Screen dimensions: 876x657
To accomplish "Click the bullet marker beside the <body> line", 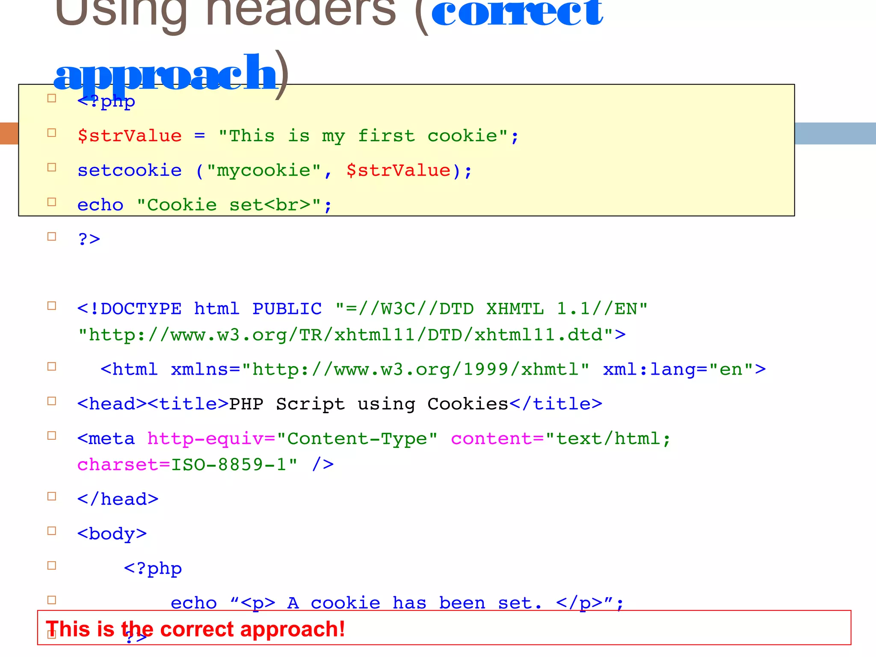I will point(52,531).
